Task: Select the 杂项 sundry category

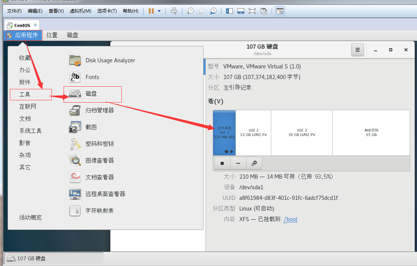Action: coord(25,155)
